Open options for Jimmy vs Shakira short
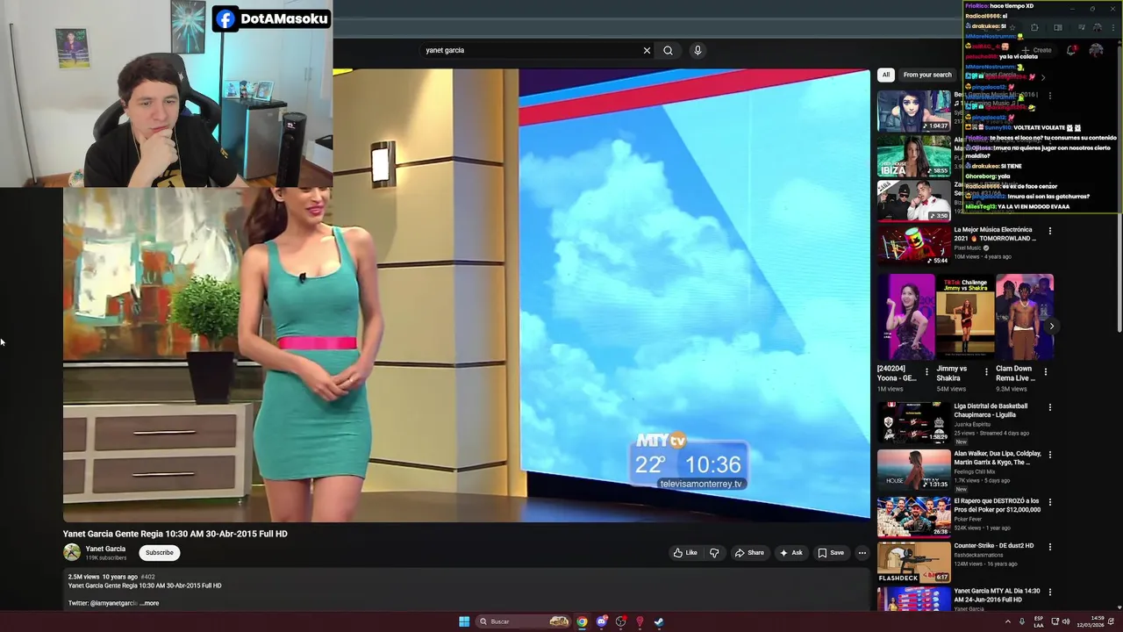The image size is (1123, 632). (986, 372)
